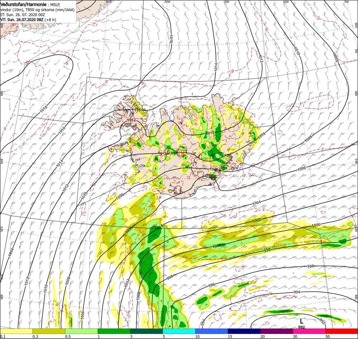
Task: Click the 1018 isobar label
Action: point(43,109)
